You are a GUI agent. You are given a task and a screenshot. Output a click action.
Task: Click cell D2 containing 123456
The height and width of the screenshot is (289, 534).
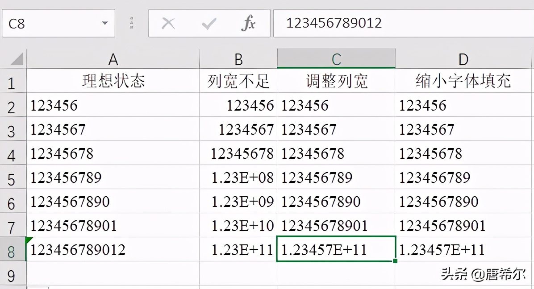click(463, 105)
